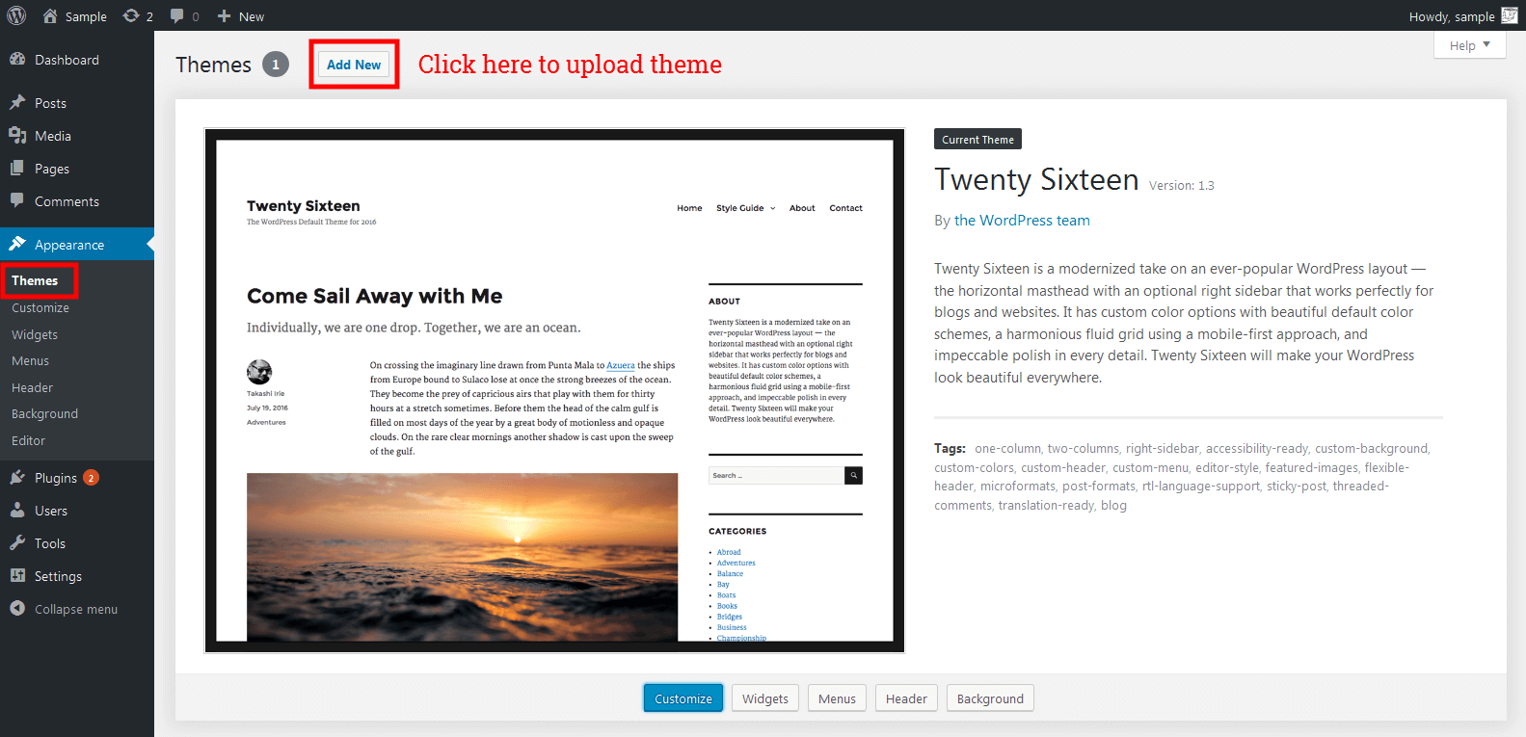Expand the Help dropdown tab

click(x=1469, y=45)
